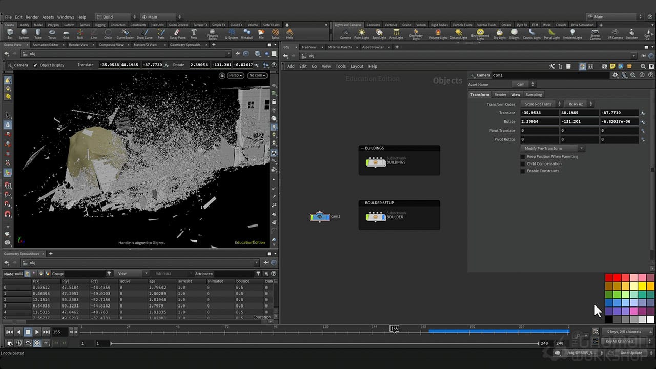
Task: Enable the Enable Constraints checkbox
Action: [522, 171]
